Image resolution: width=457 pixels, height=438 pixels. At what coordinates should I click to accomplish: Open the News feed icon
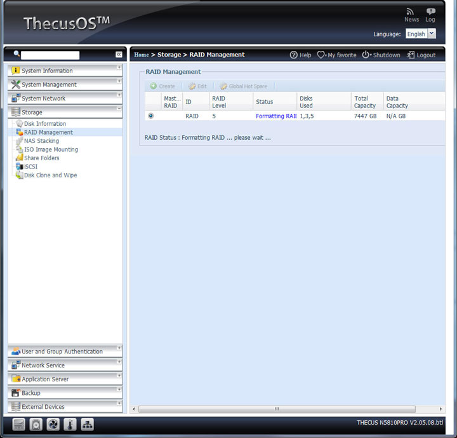point(410,11)
